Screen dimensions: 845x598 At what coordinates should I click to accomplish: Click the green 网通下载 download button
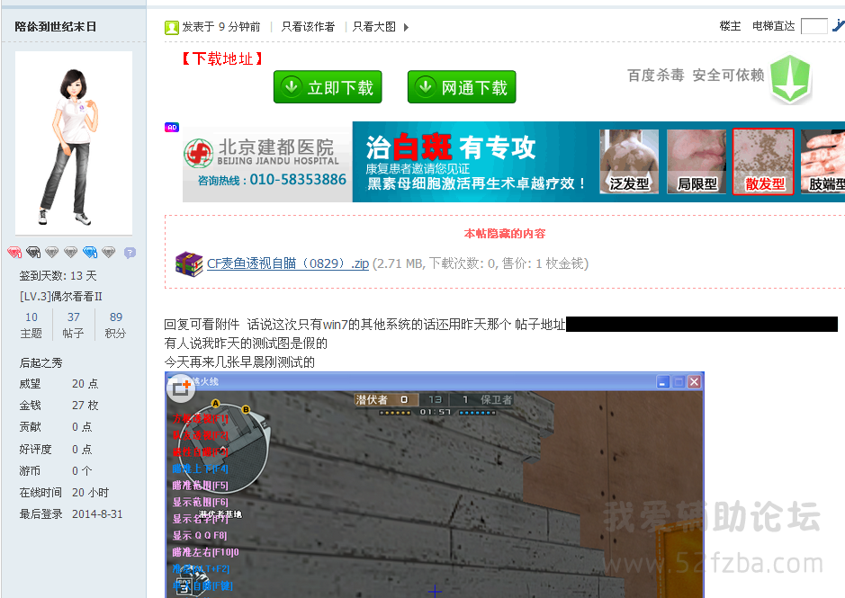pyautogui.click(x=462, y=86)
